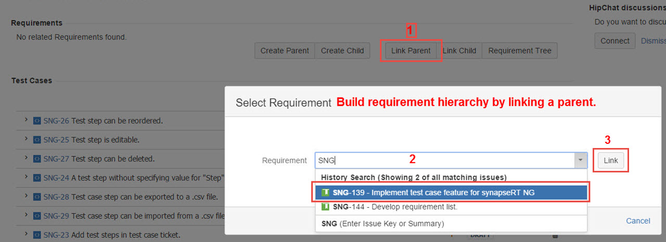Click the SNG-29 test case icon
Screen dimensions: 666x242
(x=37, y=216)
